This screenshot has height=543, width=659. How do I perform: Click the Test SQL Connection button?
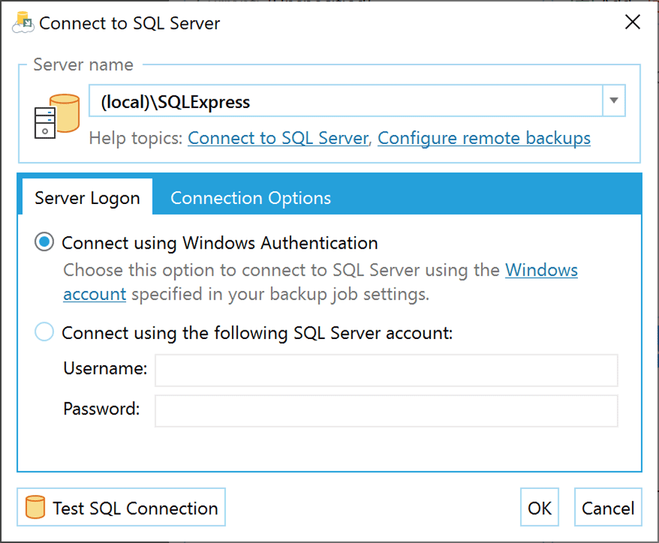click(x=121, y=507)
